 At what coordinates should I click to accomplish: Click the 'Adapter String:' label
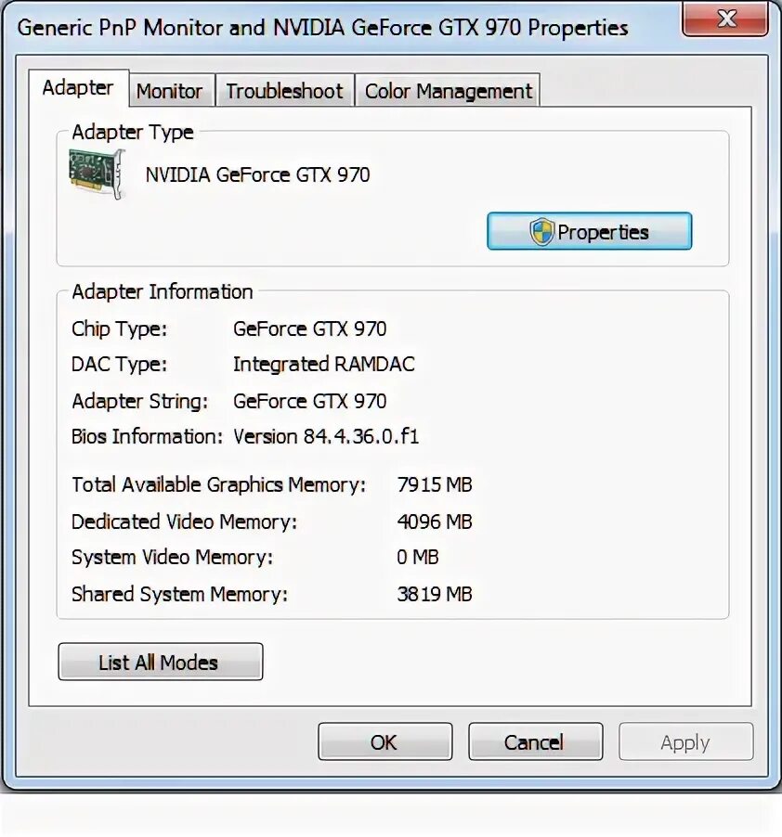pyautogui.click(x=140, y=401)
